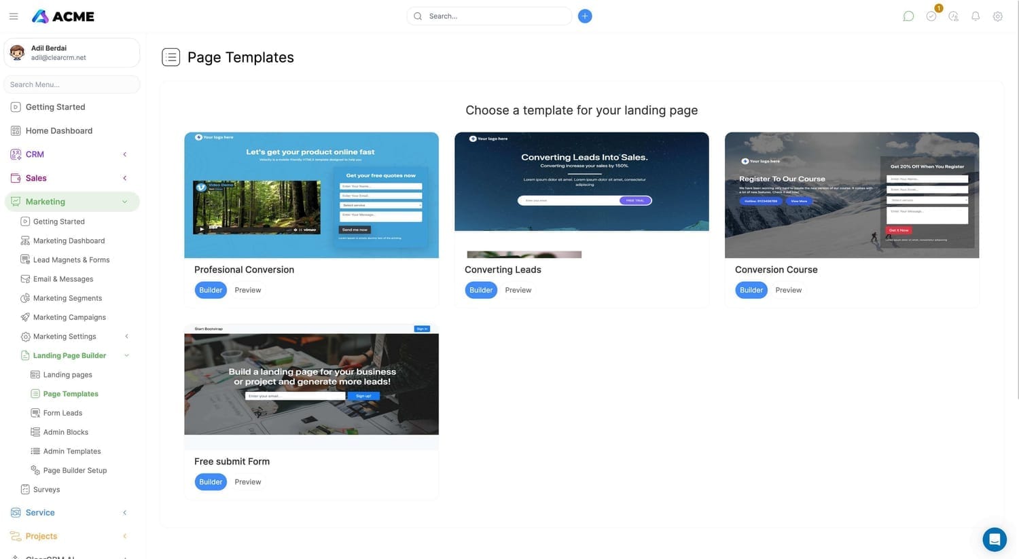Click the Page Templates list icon beside title
Screen dimensions: 1019x559
point(171,58)
